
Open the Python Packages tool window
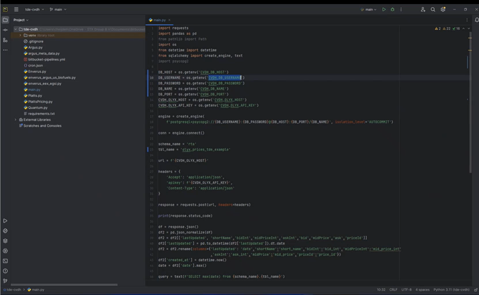pyautogui.click(x=5, y=241)
